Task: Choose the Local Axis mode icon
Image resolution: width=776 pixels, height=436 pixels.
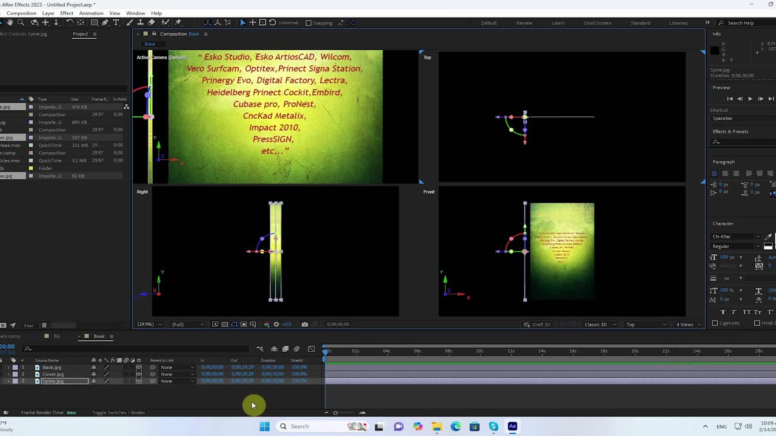Action: [x=207, y=22]
